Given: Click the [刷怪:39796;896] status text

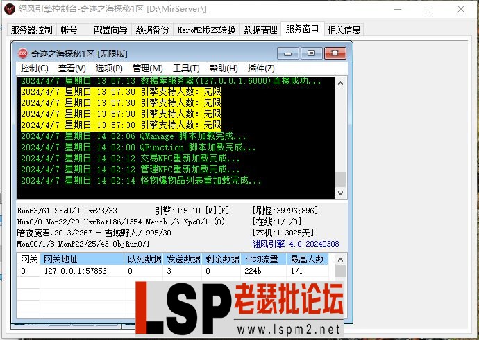Looking at the screenshot, I should click(285, 211).
